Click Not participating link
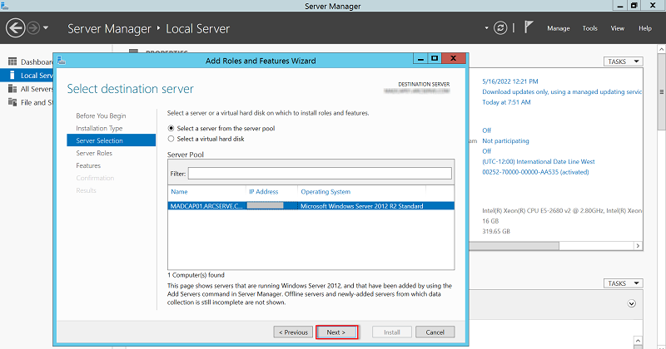 505,140
